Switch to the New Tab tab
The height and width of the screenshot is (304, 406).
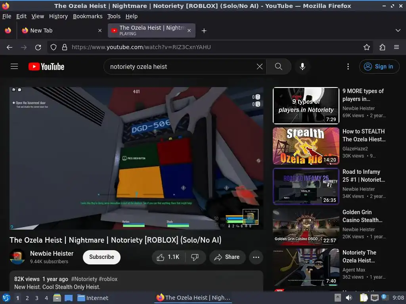(x=61, y=30)
